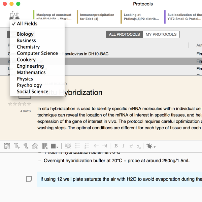
Task: Click the note icon beside the tip
Action: coord(29,179)
